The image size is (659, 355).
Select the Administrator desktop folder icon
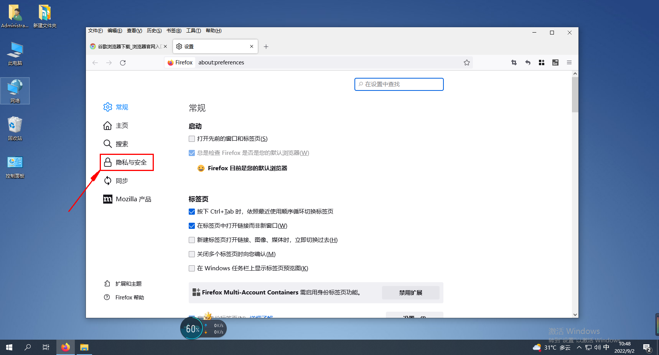(15, 16)
